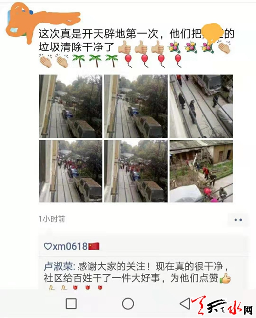Open the poster's scribbled-out profile avatar

tap(20, 23)
